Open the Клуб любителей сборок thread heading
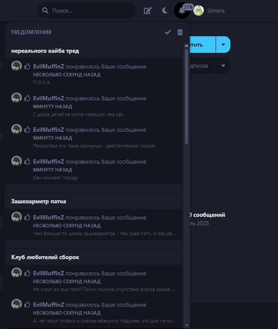The image size is (278, 329). (x=45, y=257)
